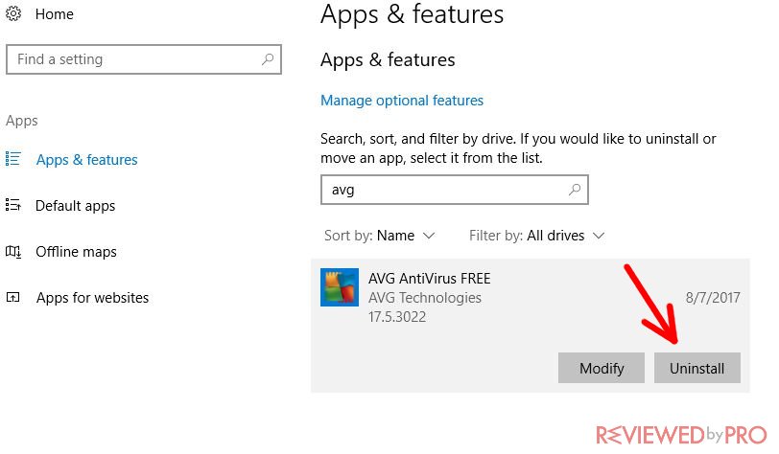The width and height of the screenshot is (779, 454).
Task: Click the AVG AntiVirus FREE app icon
Action: point(340,287)
